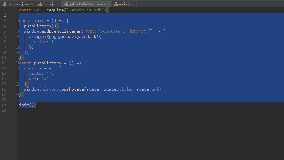Click fold end marker on line 10

pyautogui.click(x=17, y=57)
